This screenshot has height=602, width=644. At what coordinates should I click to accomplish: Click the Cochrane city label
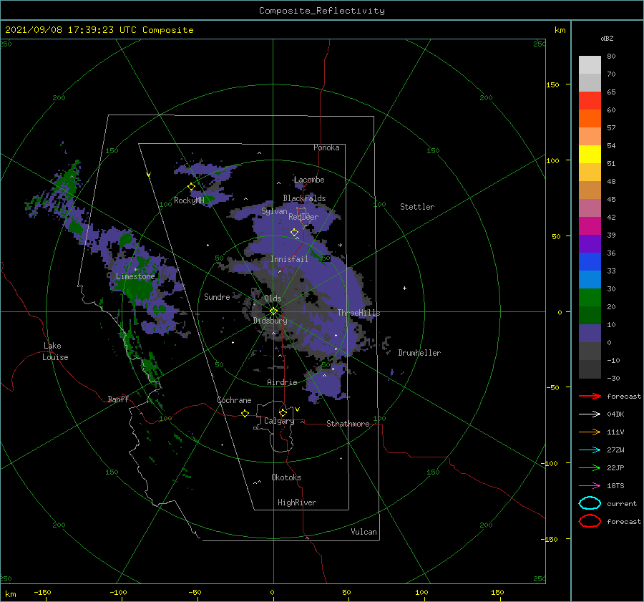click(x=234, y=400)
